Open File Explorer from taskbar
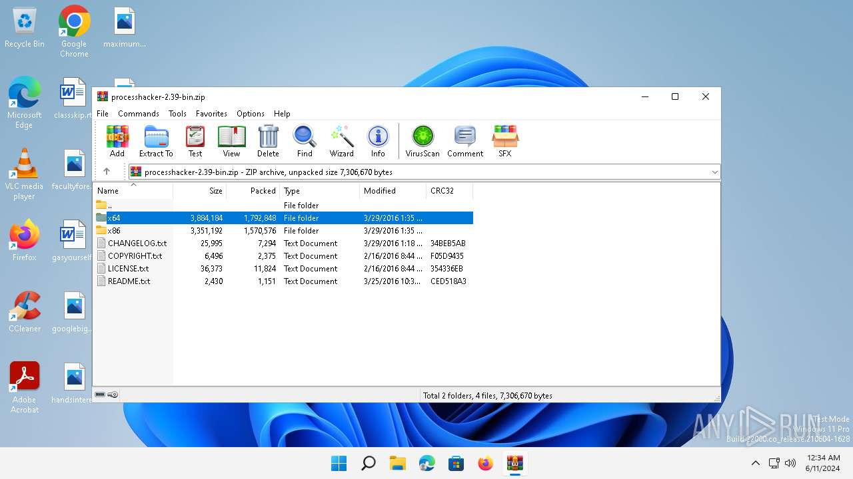Screen dimensions: 853x479 click(398, 463)
